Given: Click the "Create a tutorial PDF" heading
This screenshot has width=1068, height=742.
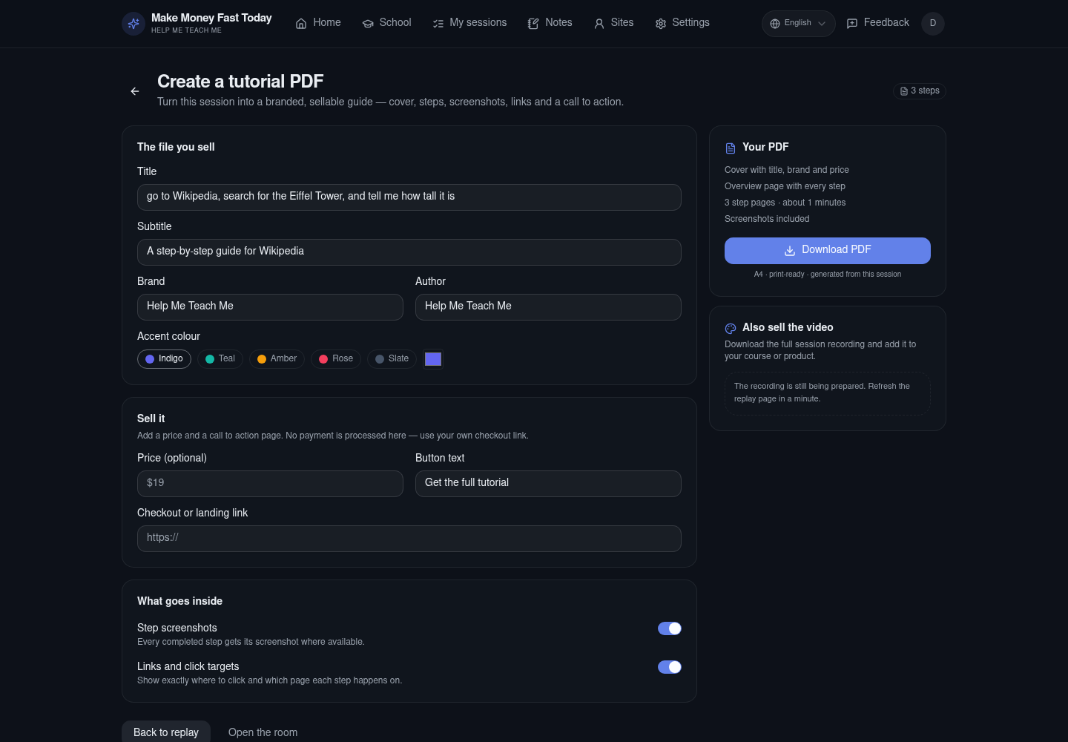Looking at the screenshot, I should (x=240, y=82).
